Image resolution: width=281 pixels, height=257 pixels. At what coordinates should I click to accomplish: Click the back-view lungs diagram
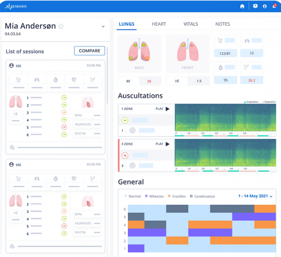pos(139,51)
